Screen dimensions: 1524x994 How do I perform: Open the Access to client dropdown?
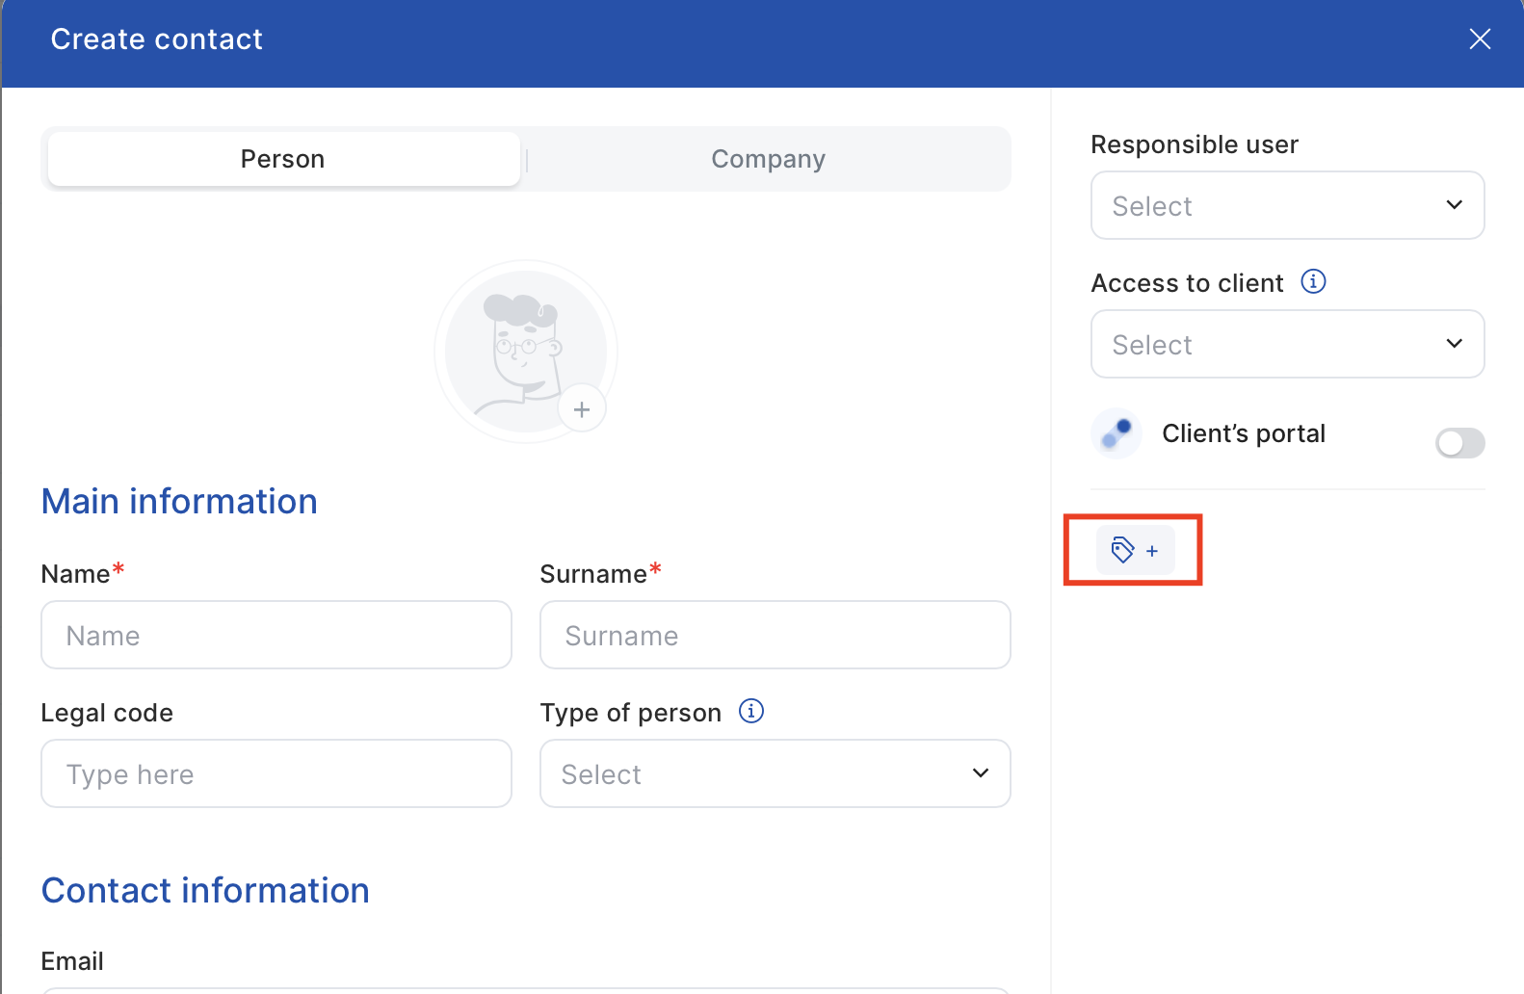1288,344
